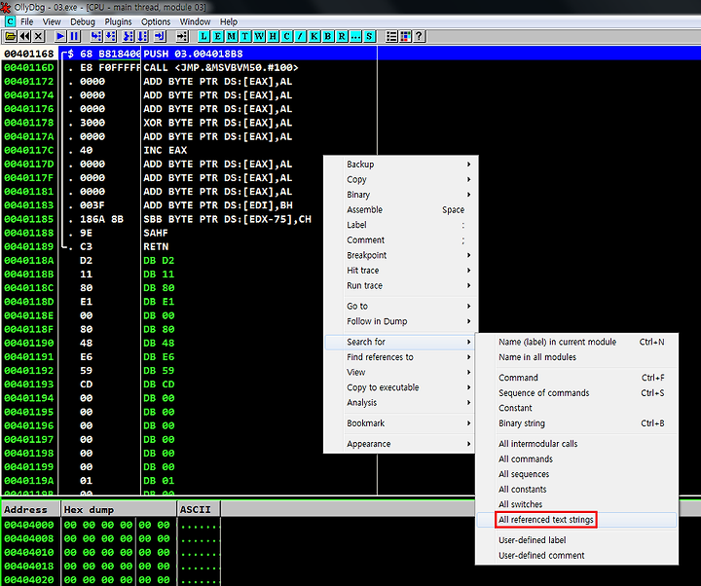The width and height of the screenshot is (701, 586).
Task: Expand the Copy submenu
Action: (400, 179)
